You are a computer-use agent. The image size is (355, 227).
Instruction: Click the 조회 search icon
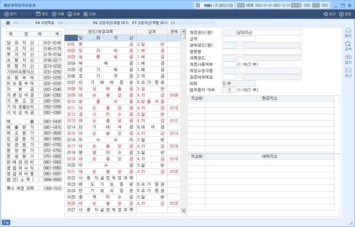point(86,14)
